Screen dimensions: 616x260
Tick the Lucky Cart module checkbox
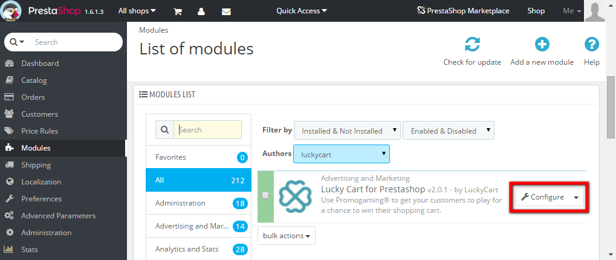(265, 195)
